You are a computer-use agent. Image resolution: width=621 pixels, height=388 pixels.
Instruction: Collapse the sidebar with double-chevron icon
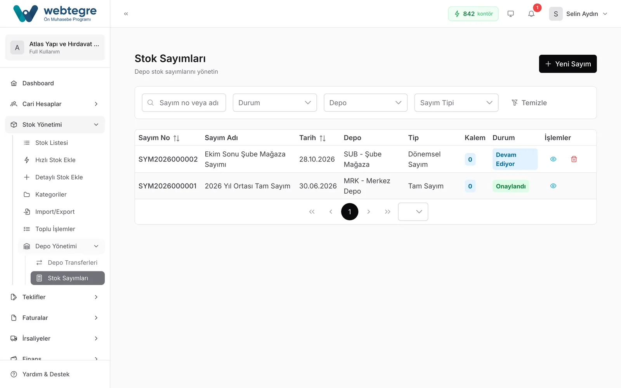(x=126, y=14)
